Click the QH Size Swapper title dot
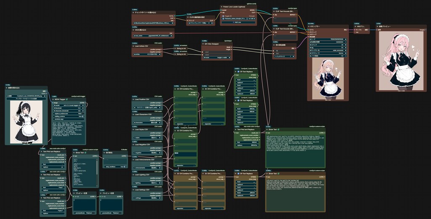Viewport: 431px width, 219px height. click(x=203, y=44)
